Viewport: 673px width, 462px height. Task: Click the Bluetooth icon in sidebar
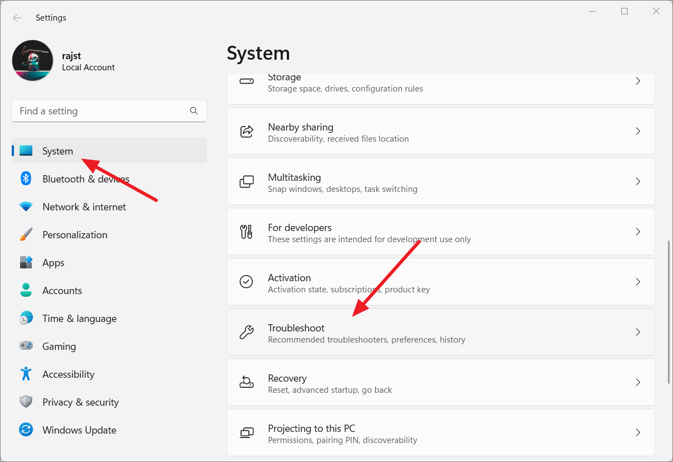click(x=26, y=179)
